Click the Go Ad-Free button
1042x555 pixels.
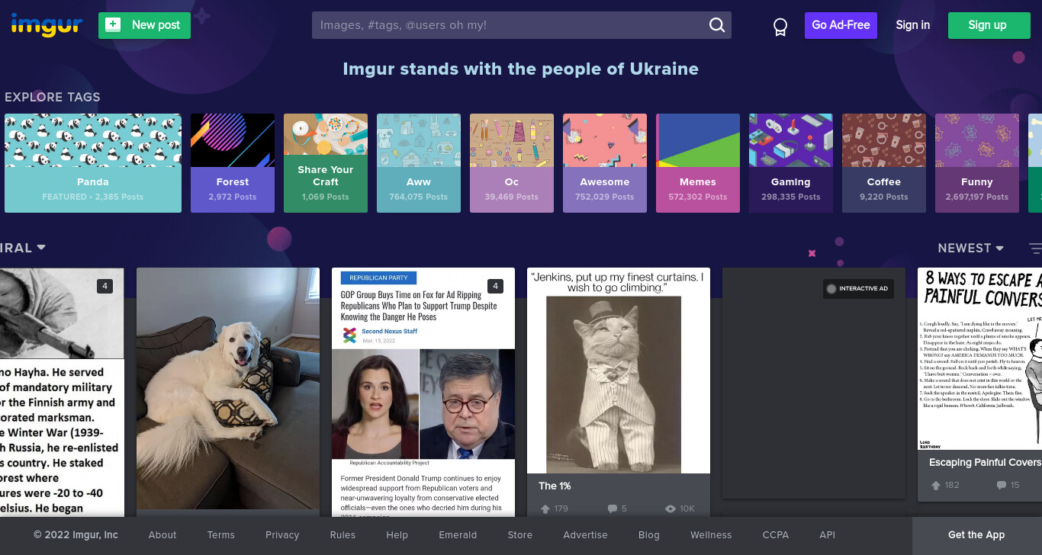[841, 25]
